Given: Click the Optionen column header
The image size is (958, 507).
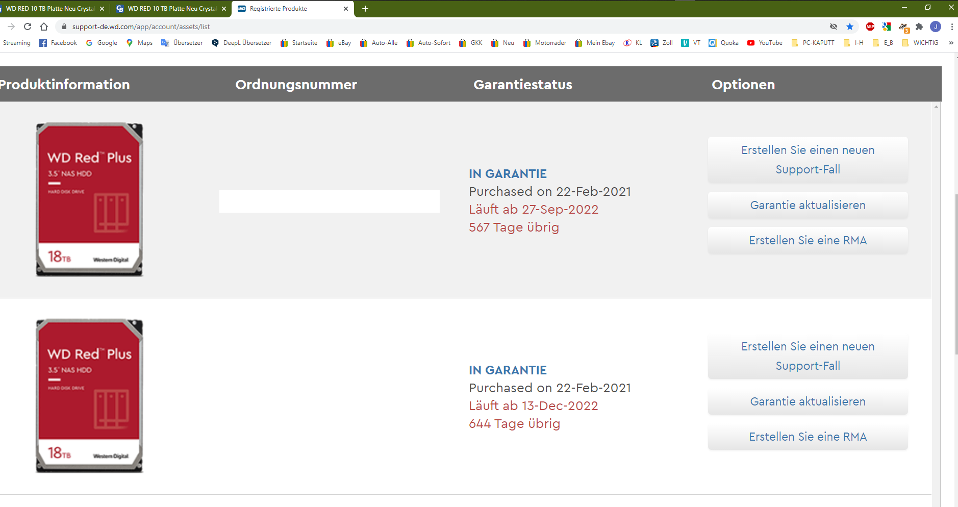Looking at the screenshot, I should (x=743, y=85).
